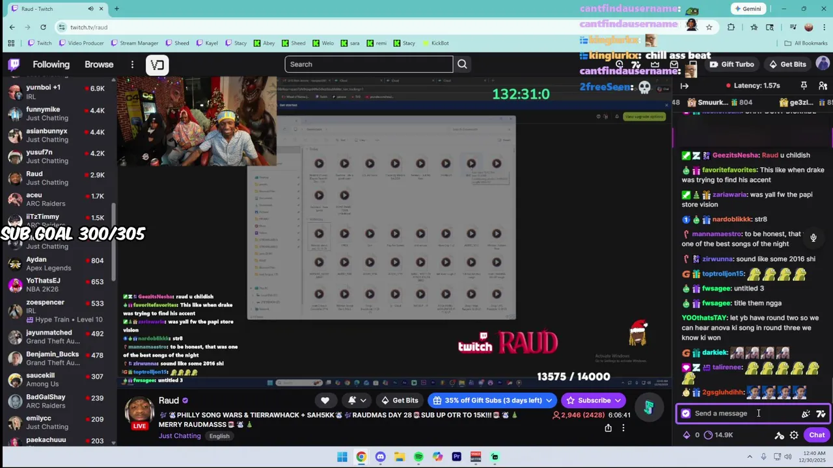Open the Video Producer bookmark

[81, 43]
